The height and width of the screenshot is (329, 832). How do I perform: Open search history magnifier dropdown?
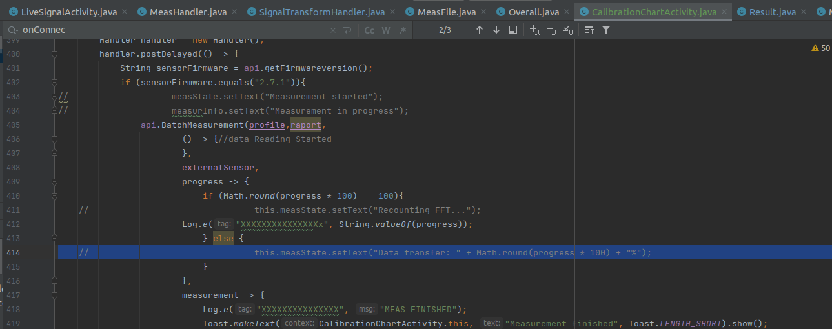click(13, 30)
